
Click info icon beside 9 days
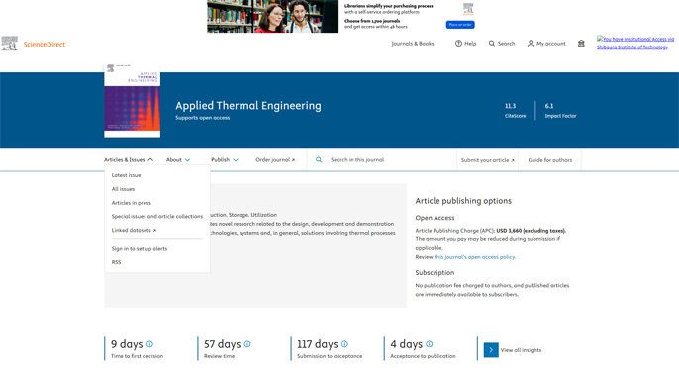point(149,344)
